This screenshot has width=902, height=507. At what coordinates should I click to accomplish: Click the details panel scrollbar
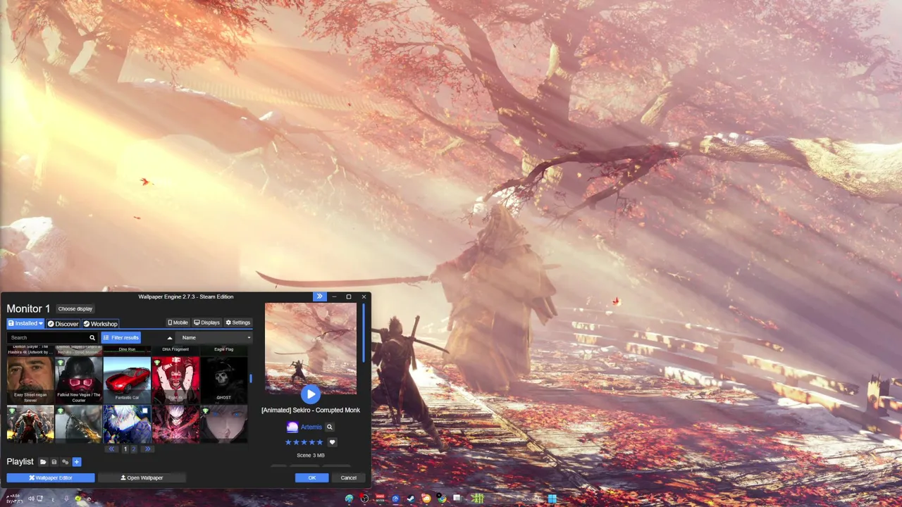tap(364, 333)
